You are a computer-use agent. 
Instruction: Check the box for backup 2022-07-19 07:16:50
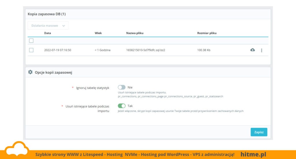[x=31, y=50]
